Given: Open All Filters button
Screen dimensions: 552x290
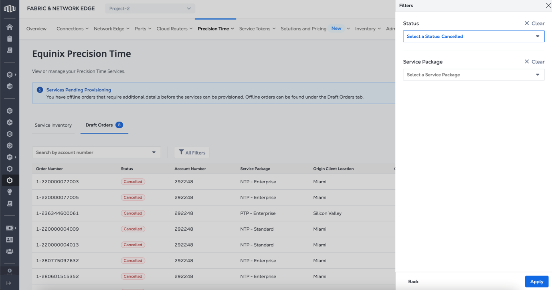Looking at the screenshot, I should (192, 152).
